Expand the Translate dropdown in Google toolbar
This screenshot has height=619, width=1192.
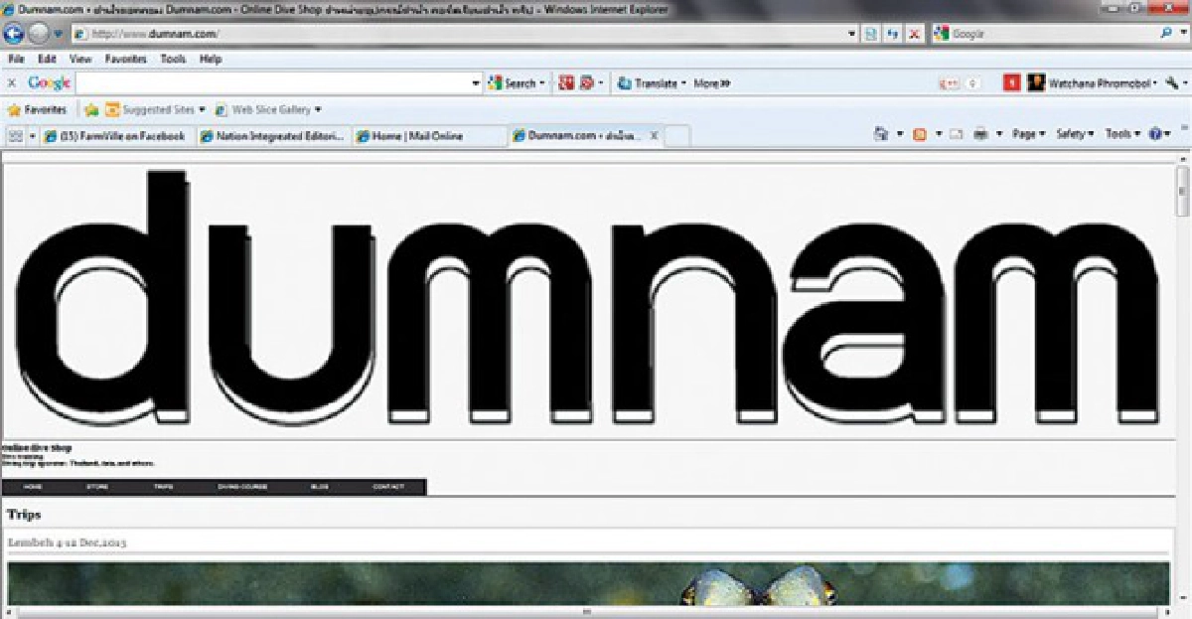tap(684, 83)
